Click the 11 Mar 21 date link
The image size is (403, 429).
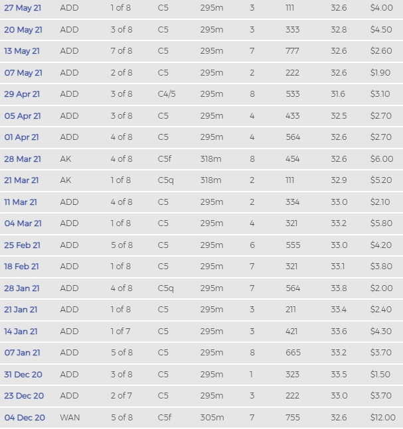point(21,202)
